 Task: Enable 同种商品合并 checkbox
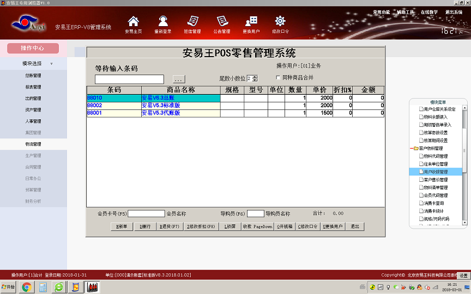point(278,77)
